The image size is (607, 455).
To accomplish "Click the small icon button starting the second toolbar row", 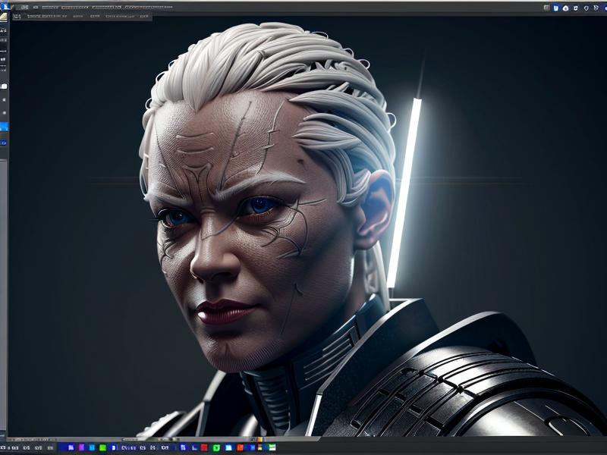I will click(x=17, y=17).
